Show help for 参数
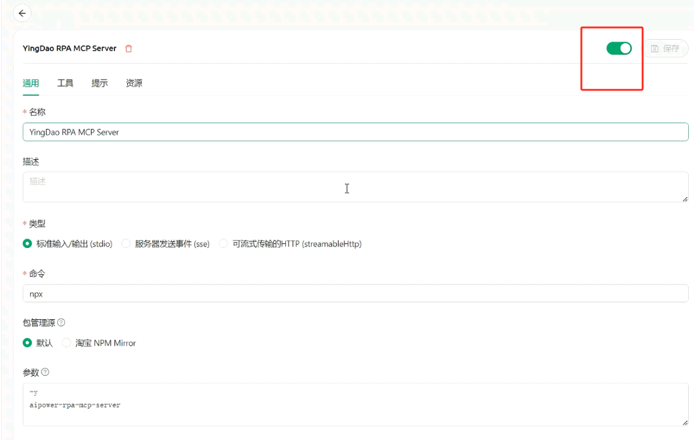This screenshot has height=440, width=694. (x=45, y=373)
